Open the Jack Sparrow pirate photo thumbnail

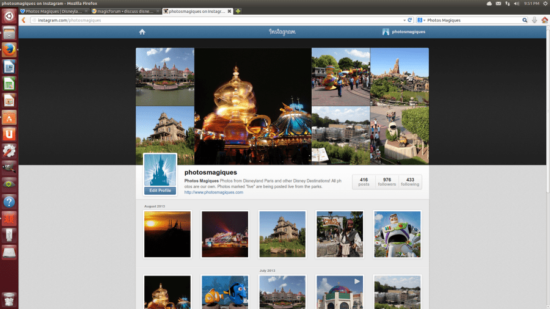pos(340,234)
